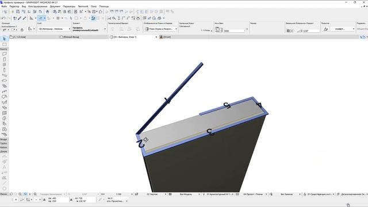Select the Zone tool
The image size is (368, 207).
click(4, 129)
